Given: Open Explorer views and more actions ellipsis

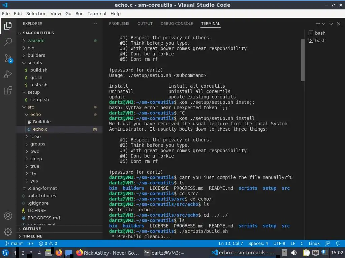Looking at the screenshot, I should 95,24.
